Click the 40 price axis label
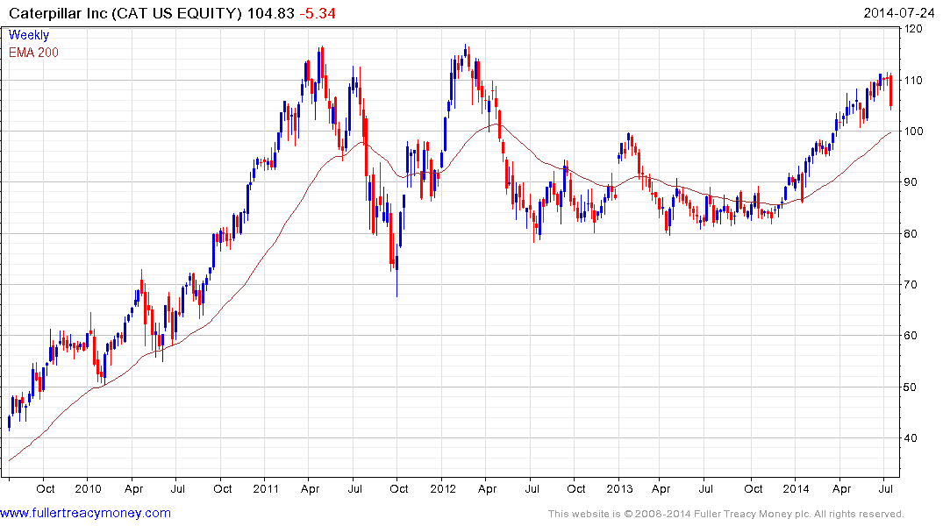Screen dimensions: 943x526 (x=911, y=438)
